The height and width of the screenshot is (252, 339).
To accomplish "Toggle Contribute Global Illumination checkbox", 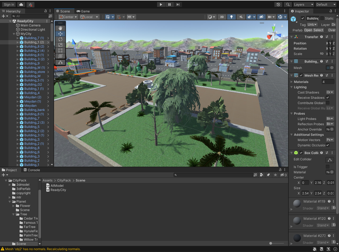I will pyautogui.click(x=328, y=103).
